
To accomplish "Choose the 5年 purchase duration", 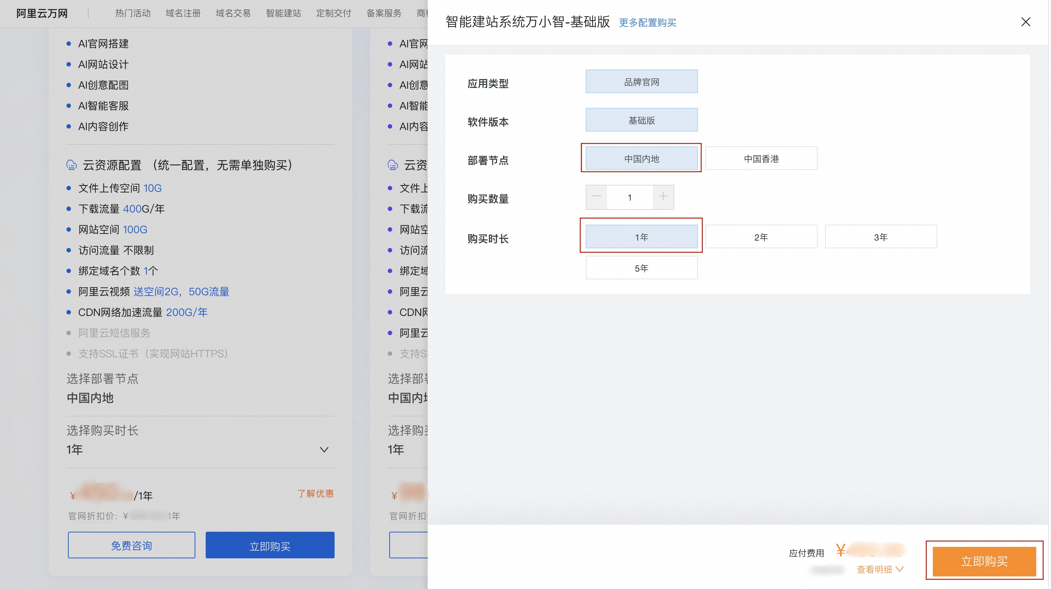I will (x=641, y=268).
